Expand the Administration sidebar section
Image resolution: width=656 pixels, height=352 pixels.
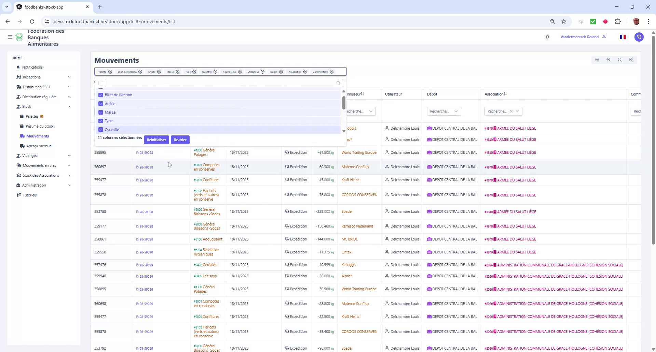pos(35,185)
